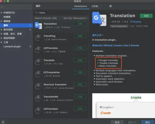
Task: Click the search magnifier icon in plugin search
Action: (x=36, y=13)
